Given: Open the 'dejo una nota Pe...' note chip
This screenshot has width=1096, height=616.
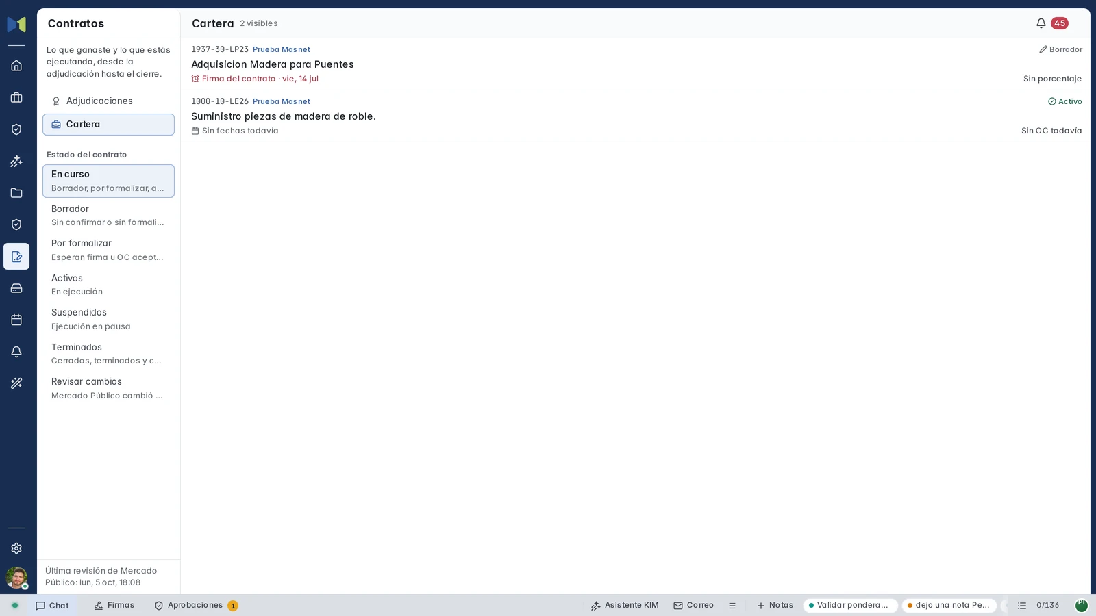Looking at the screenshot, I should pos(949,606).
